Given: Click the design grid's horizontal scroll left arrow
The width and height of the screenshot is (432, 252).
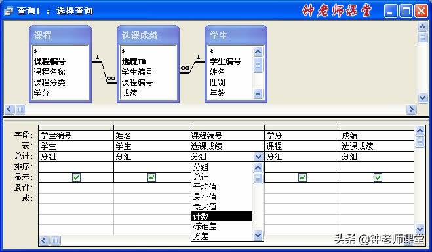Looking at the screenshot, I should 44,240.
